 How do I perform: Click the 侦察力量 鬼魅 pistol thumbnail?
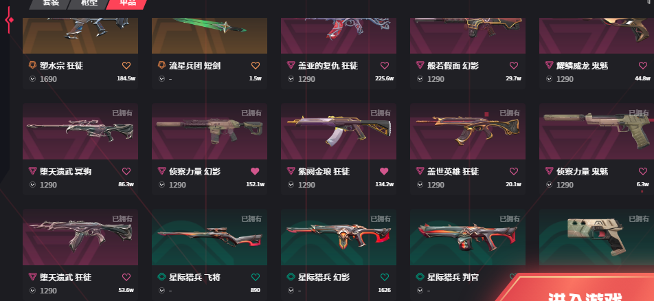[596, 131]
